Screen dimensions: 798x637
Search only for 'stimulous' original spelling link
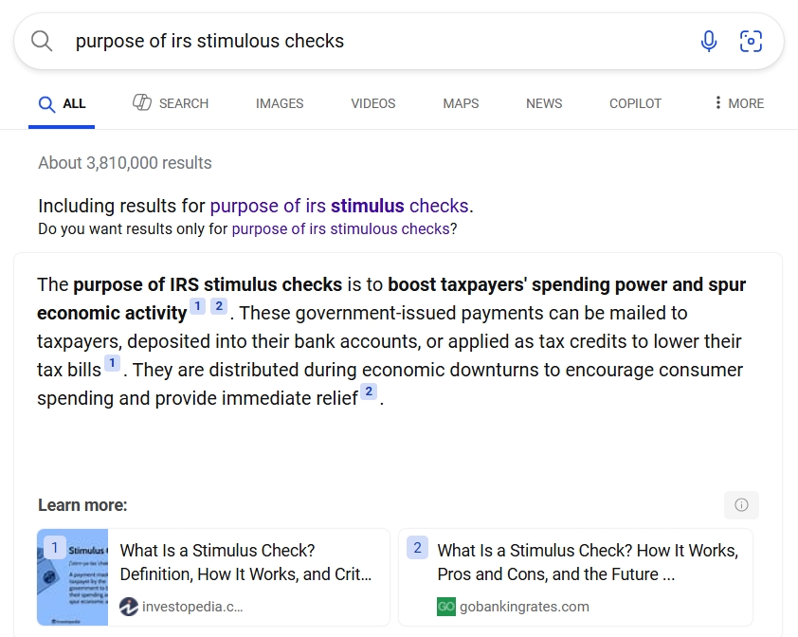click(x=340, y=228)
